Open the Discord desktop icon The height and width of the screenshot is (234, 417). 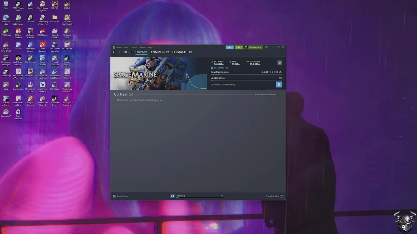click(18, 45)
